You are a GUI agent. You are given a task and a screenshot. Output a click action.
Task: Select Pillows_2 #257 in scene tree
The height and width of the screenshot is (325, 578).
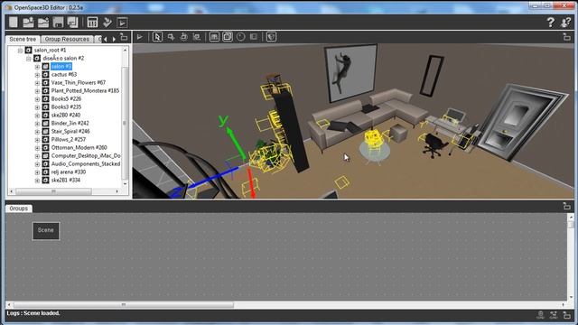69,139
